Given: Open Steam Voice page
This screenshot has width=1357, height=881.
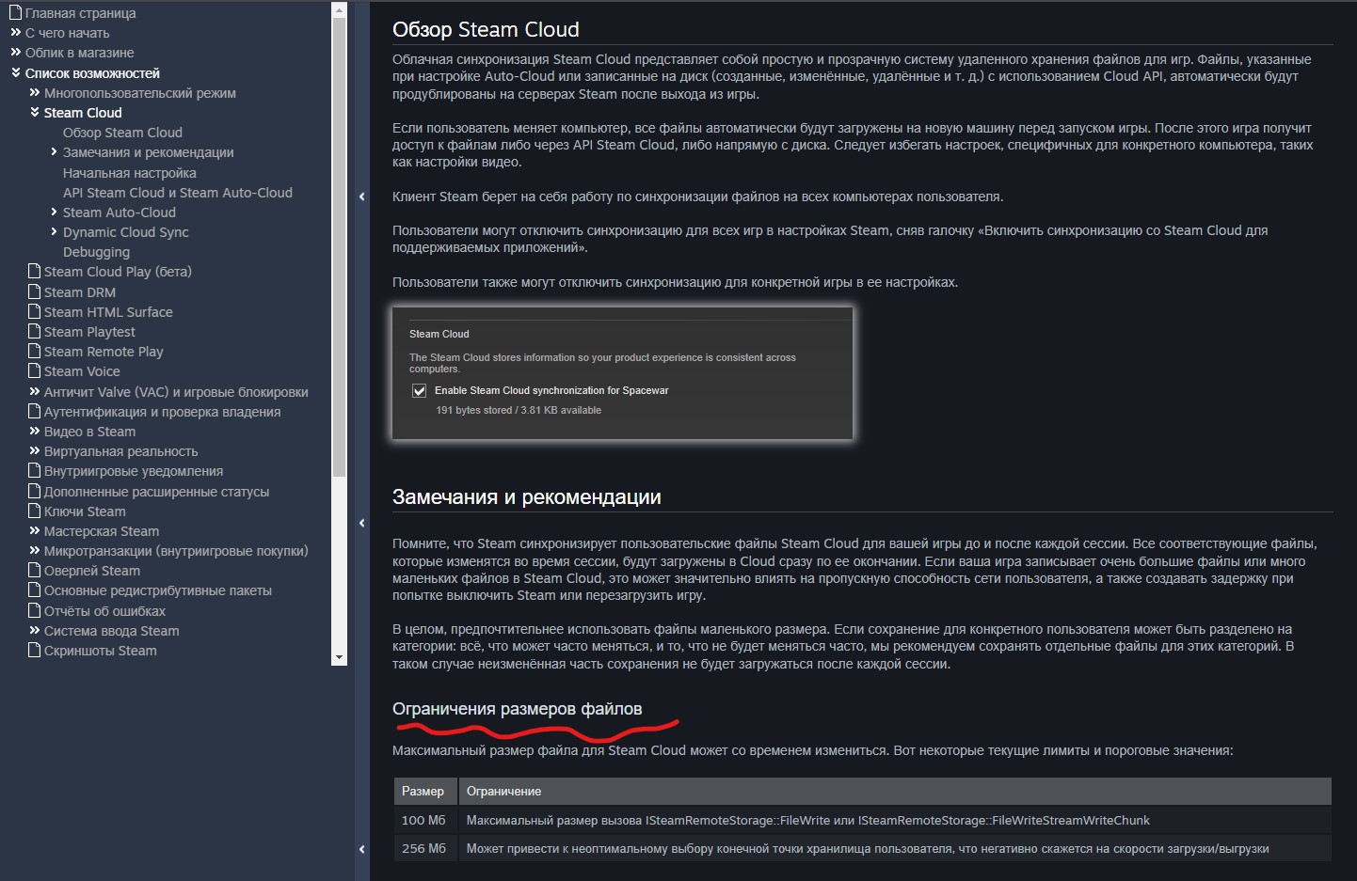Looking at the screenshot, I should click(x=82, y=371).
